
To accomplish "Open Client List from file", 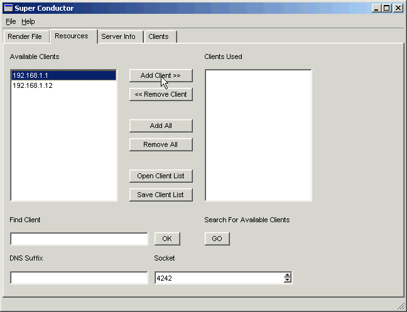I will 161,176.
